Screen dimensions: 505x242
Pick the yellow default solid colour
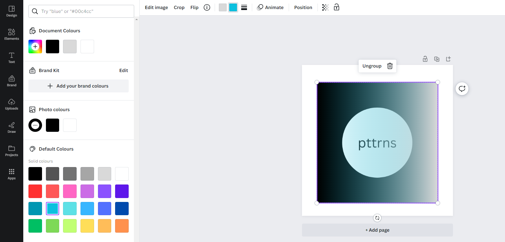pos(87,226)
